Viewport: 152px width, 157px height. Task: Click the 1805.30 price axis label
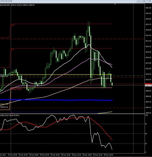[148, 113]
